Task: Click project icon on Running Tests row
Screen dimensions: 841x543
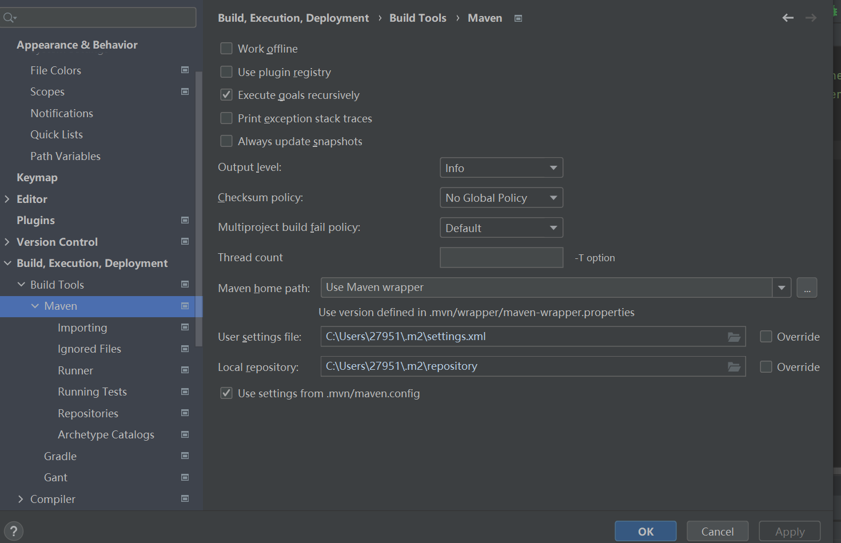Action: click(x=185, y=392)
